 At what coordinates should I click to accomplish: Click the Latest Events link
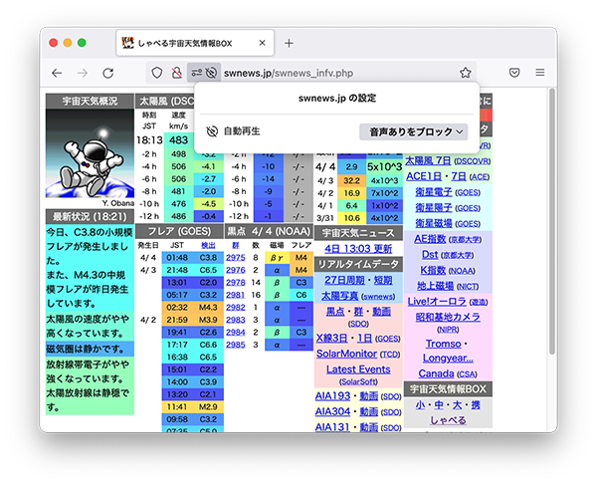(x=358, y=368)
